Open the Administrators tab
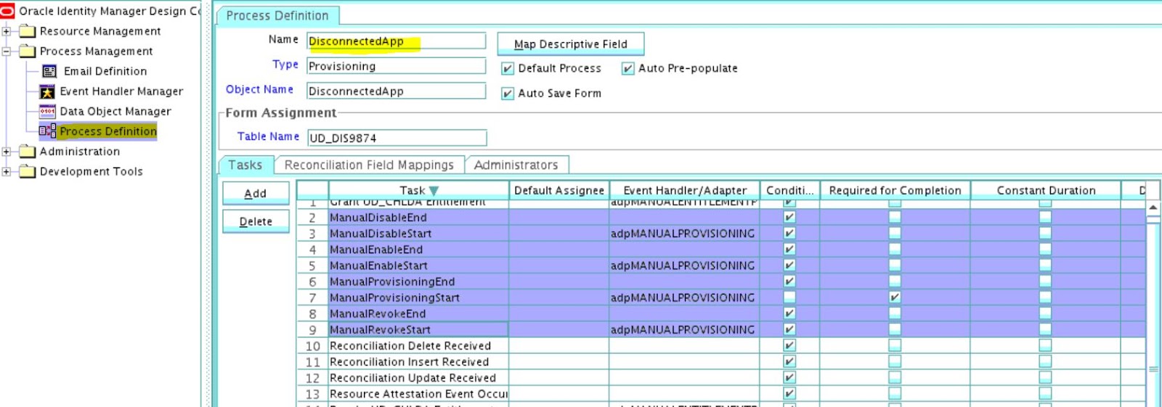The image size is (1162, 407). [516, 165]
